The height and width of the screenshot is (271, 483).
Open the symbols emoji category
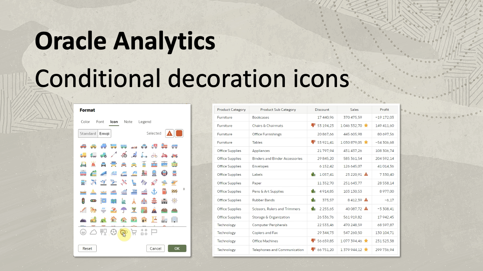[x=144, y=232]
